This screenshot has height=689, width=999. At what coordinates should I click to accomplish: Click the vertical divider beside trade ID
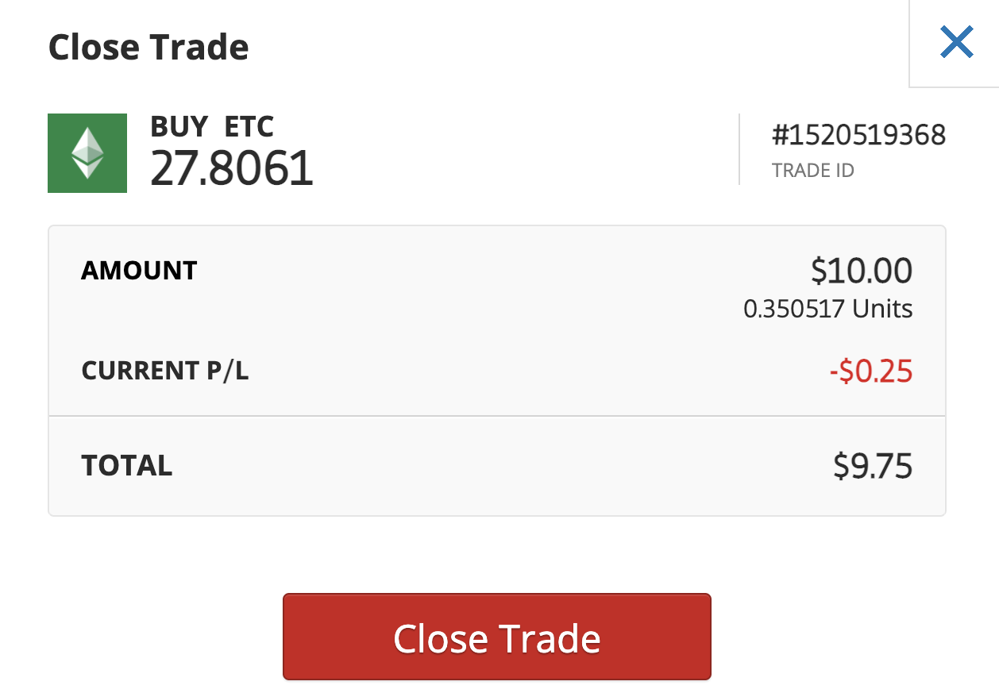[739, 149]
